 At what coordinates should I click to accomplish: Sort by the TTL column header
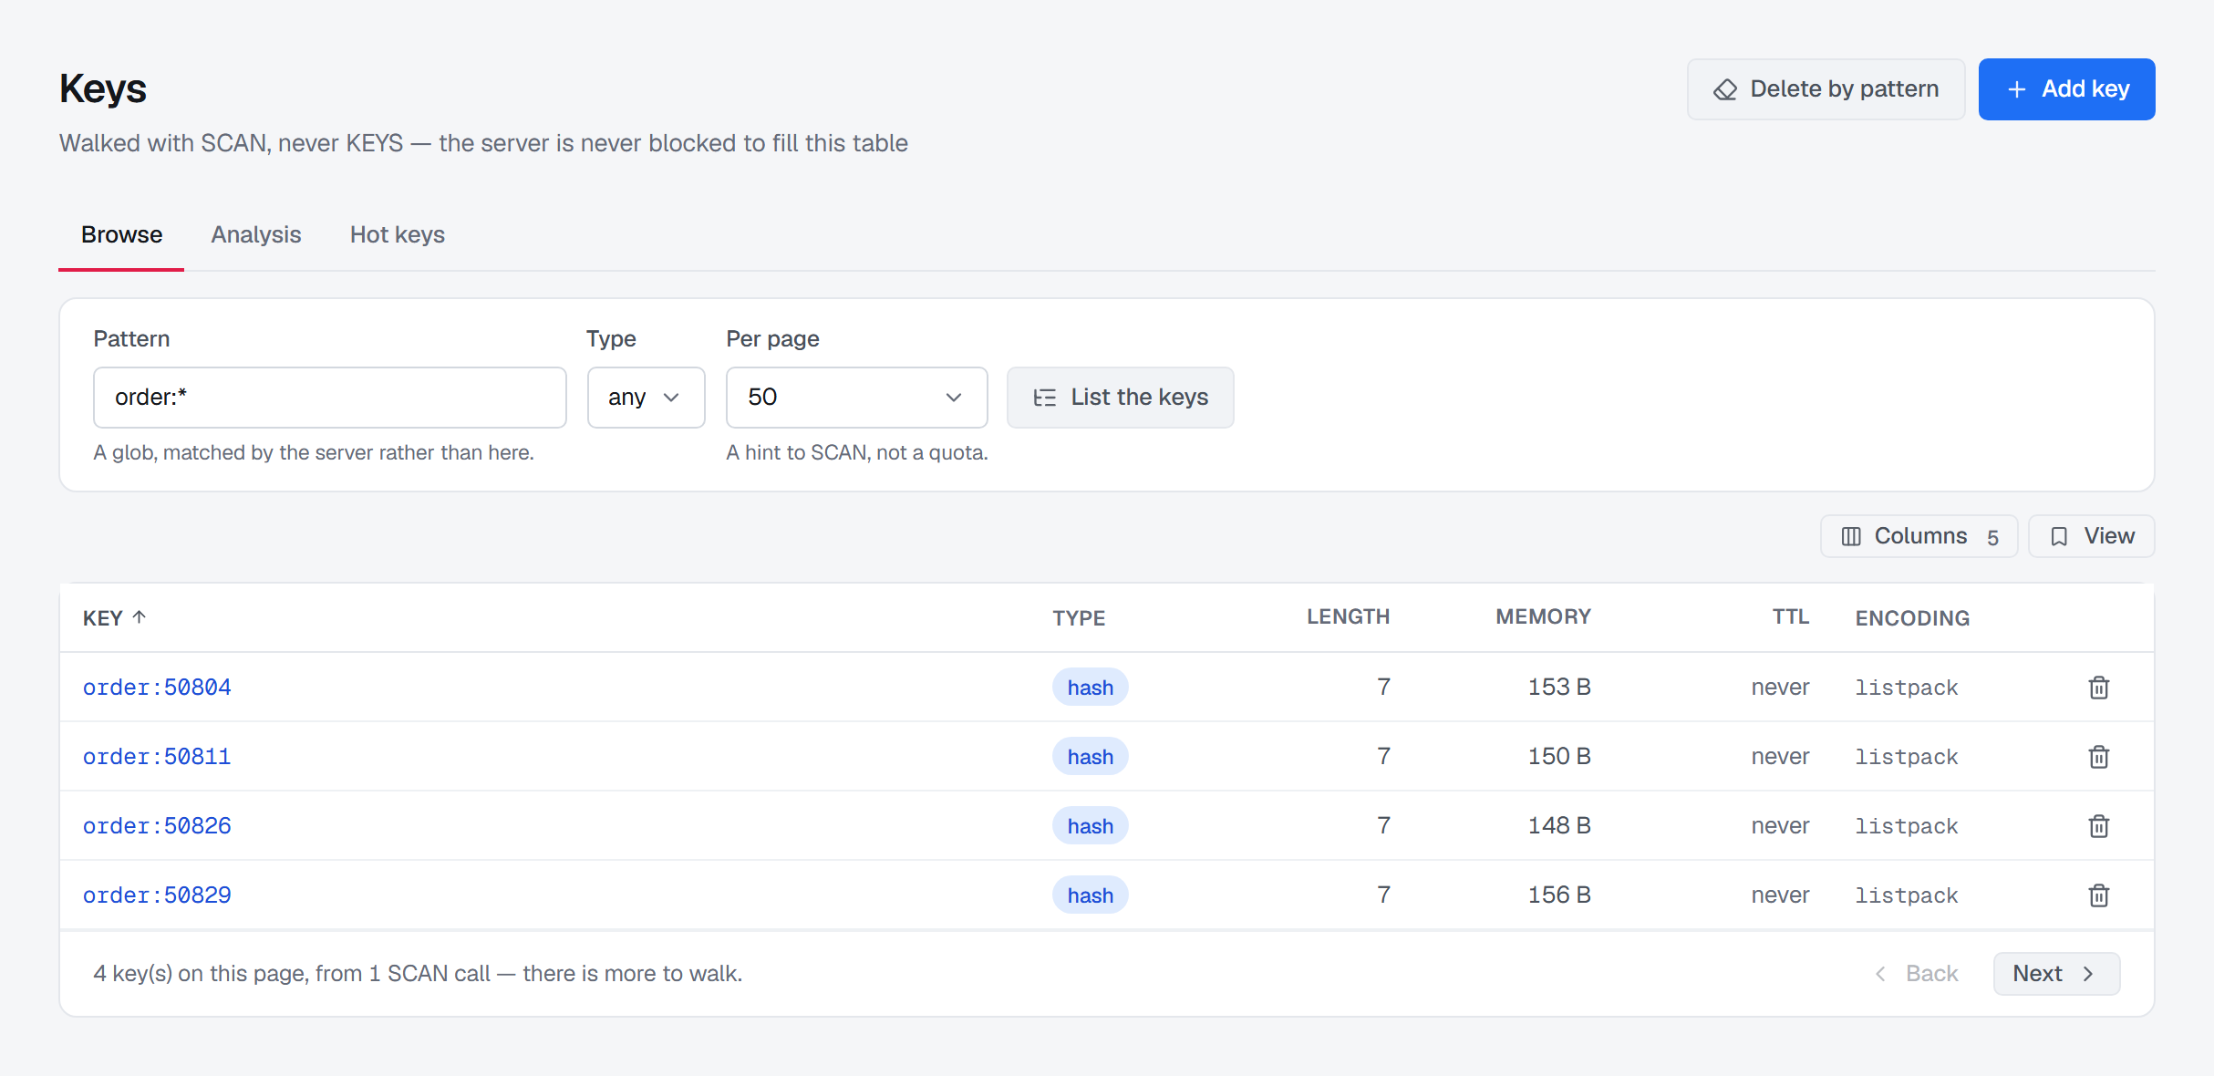[x=1791, y=616]
